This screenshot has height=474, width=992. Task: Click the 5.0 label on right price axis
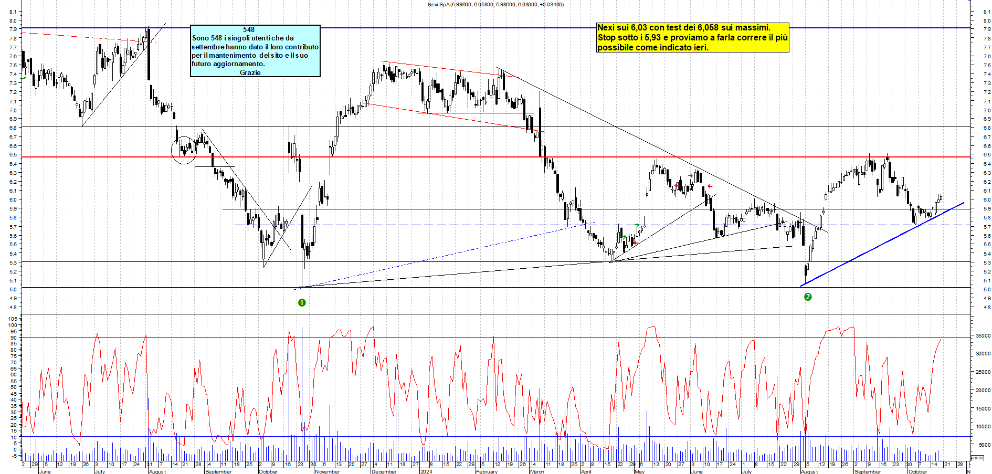point(987,290)
